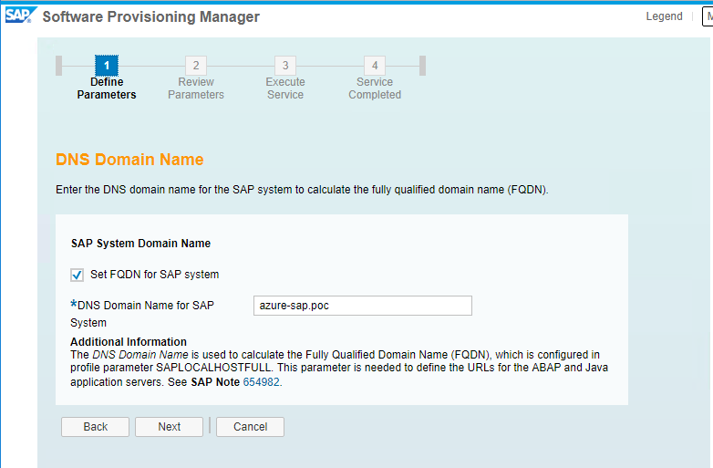Click the roadmap end marker bar
This screenshot has height=468, width=713.
coord(422,66)
